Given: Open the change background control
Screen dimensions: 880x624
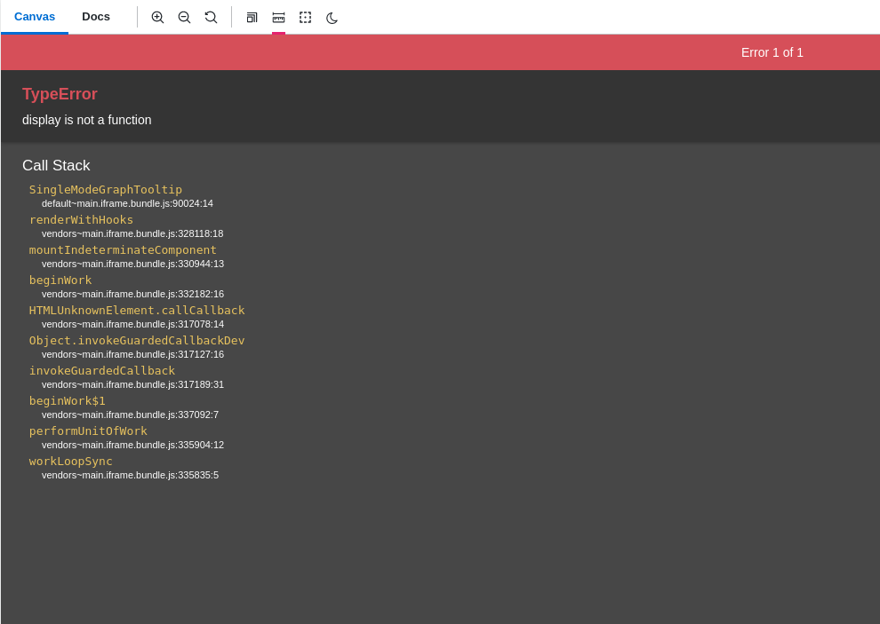Looking at the screenshot, I should tap(252, 17).
